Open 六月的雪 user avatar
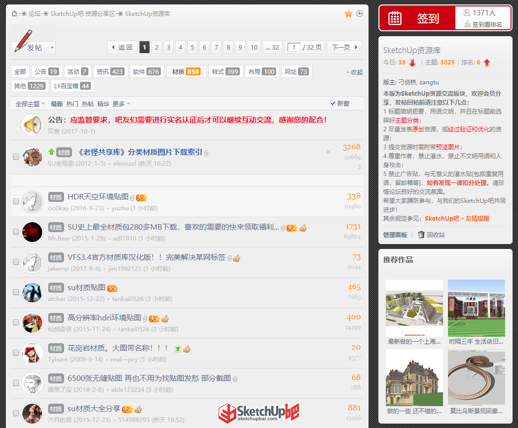Viewport: 518px width, 428px height. point(32,414)
